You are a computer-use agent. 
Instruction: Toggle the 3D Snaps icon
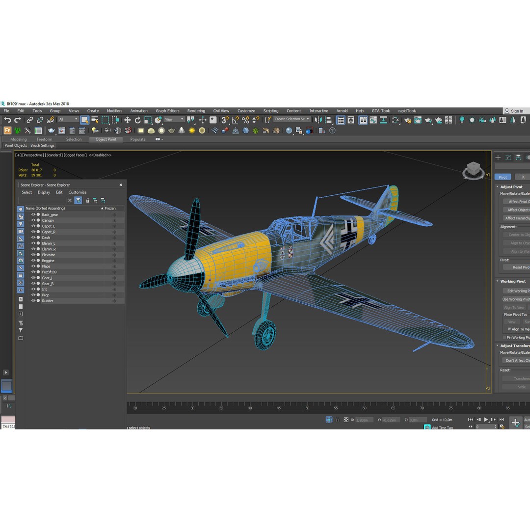tap(225, 120)
